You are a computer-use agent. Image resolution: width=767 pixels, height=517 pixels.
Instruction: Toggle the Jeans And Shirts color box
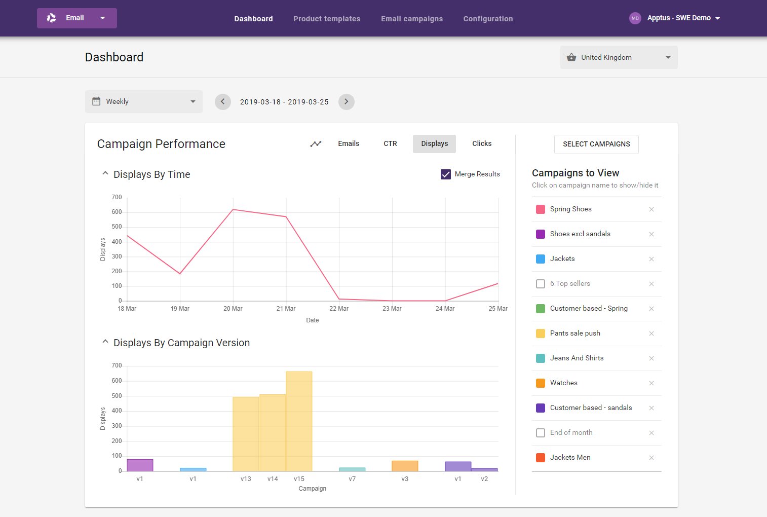point(541,358)
